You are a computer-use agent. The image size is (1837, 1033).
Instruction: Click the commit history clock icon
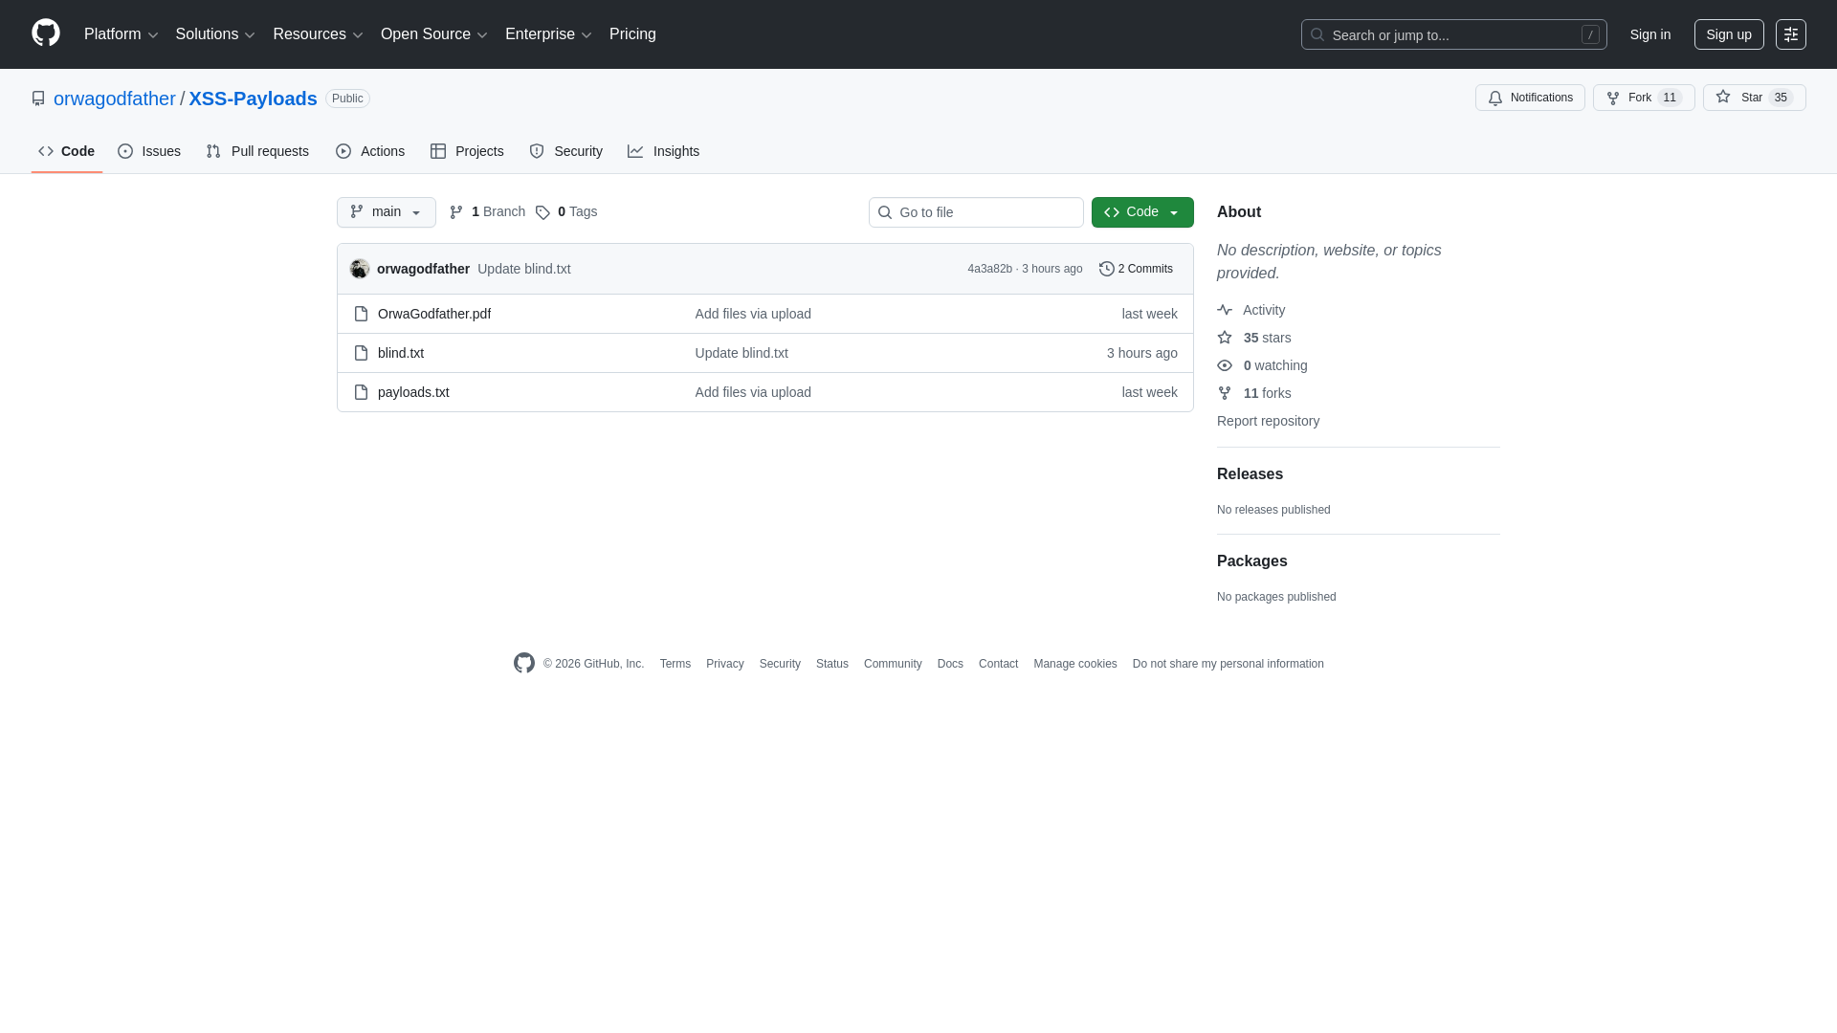tap(1107, 269)
